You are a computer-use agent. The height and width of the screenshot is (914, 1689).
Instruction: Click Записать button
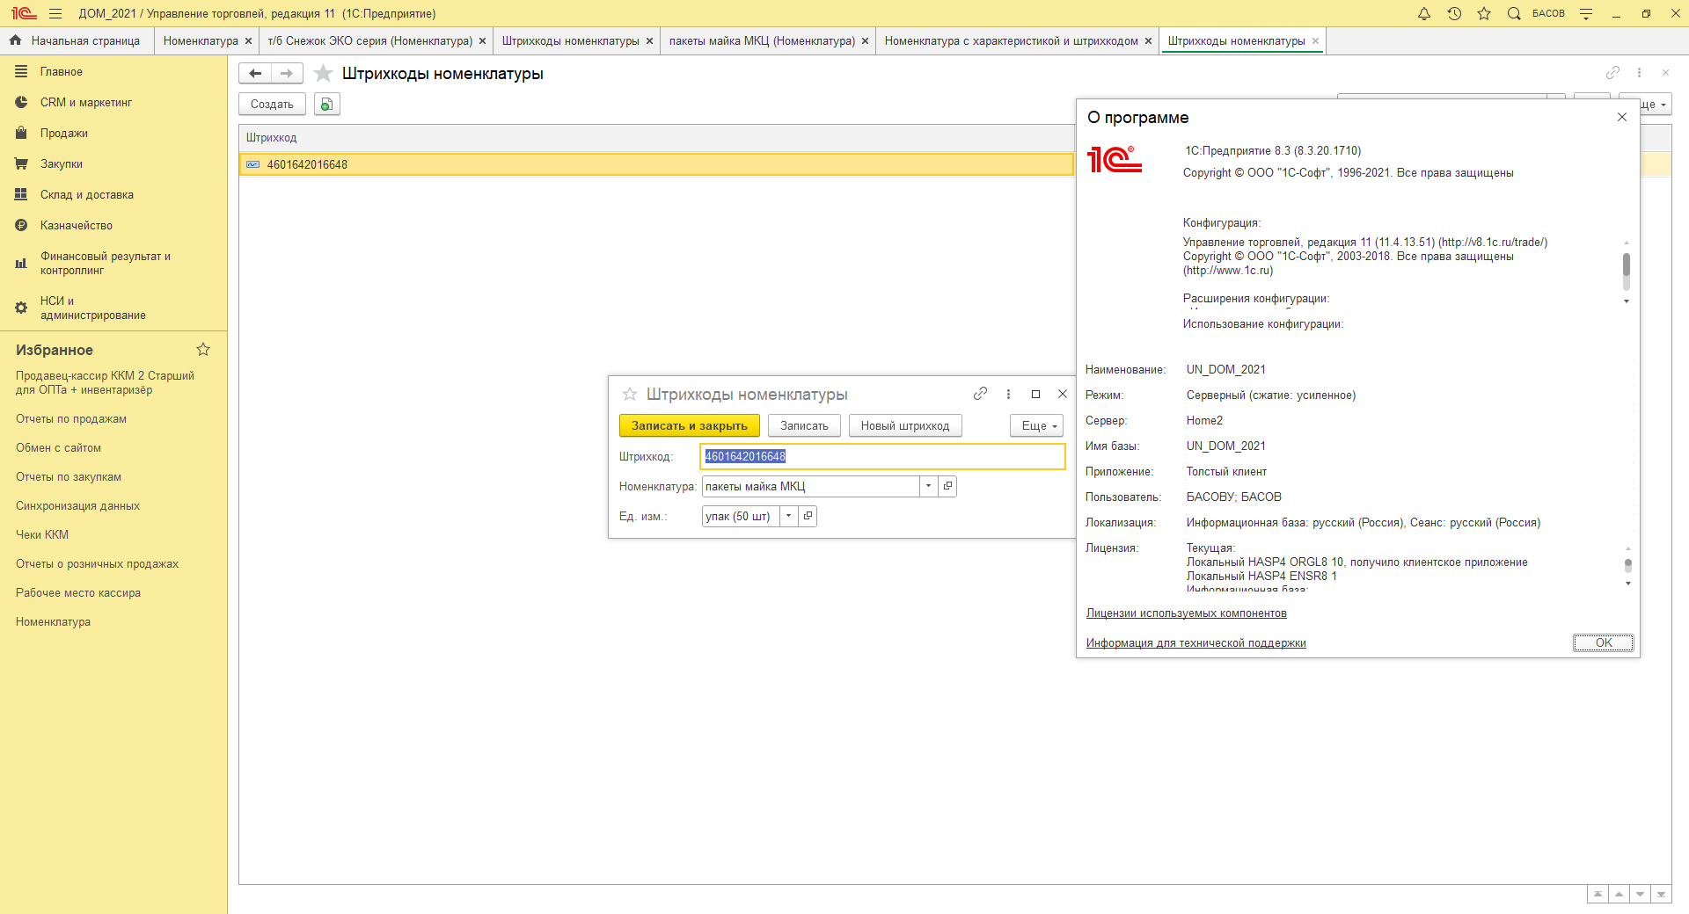click(x=804, y=425)
